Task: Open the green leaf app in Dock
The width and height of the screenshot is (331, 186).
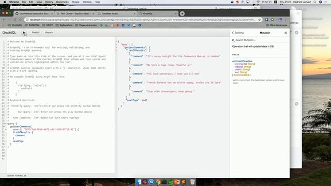Action: pyautogui.click(x=171, y=182)
